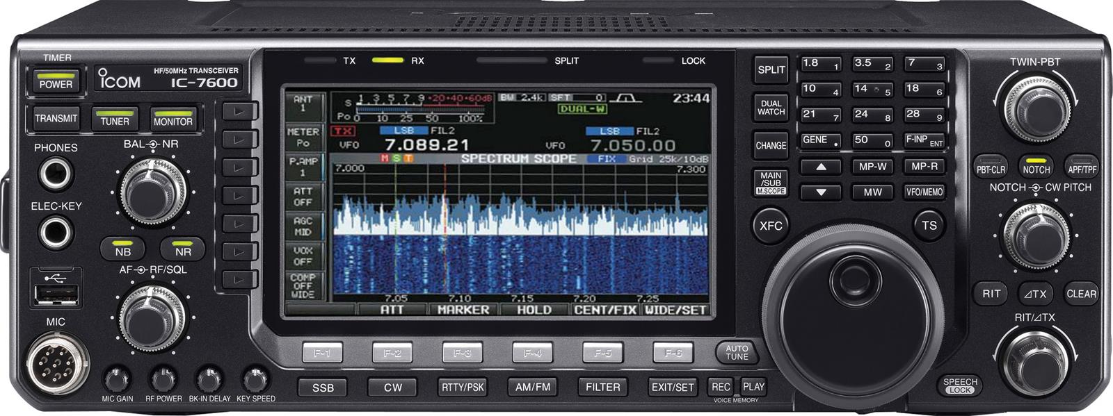The width and height of the screenshot is (1113, 416).
Task: Click the MW memory write key
Action: (872, 192)
